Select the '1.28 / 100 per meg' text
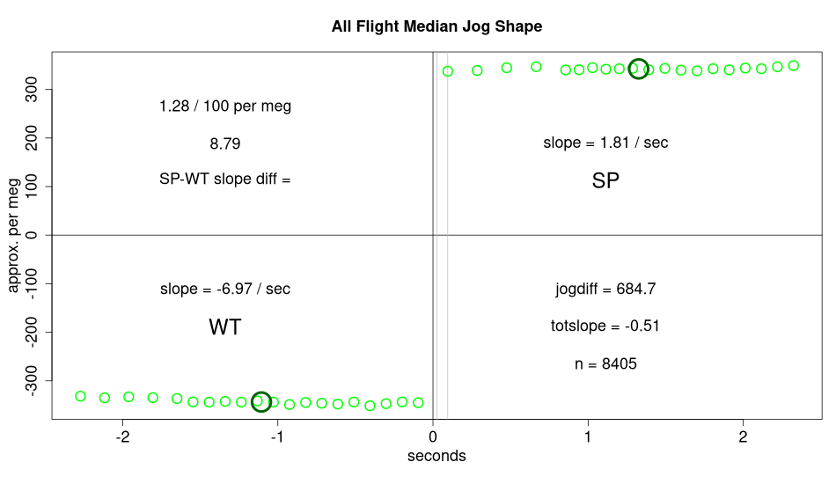Screen dimensions: 836x484 pos(225,106)
